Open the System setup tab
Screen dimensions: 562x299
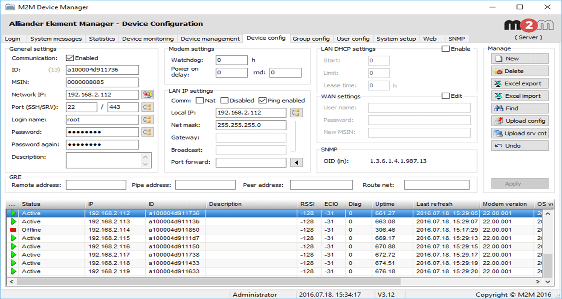(396, 39)
